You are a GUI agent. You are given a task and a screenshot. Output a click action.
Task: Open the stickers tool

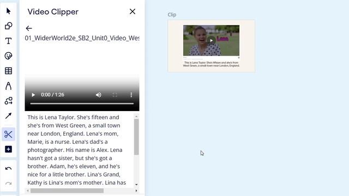[x=9, y=56]
